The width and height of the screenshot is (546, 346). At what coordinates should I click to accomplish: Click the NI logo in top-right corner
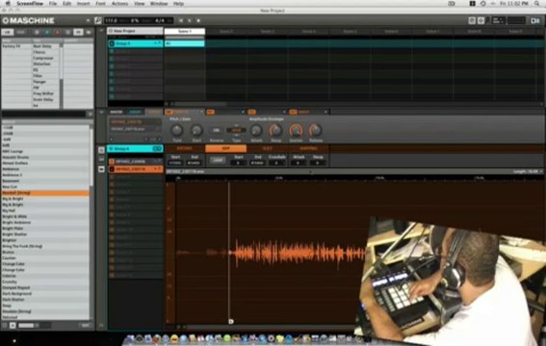535,20
